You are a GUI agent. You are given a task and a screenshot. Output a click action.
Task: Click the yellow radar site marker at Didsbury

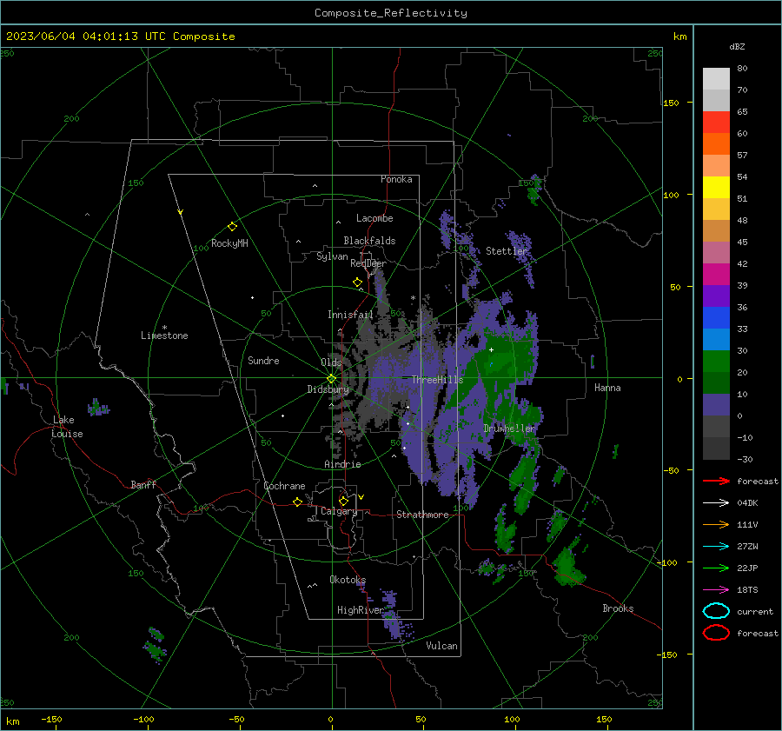[x=332, y=378]
